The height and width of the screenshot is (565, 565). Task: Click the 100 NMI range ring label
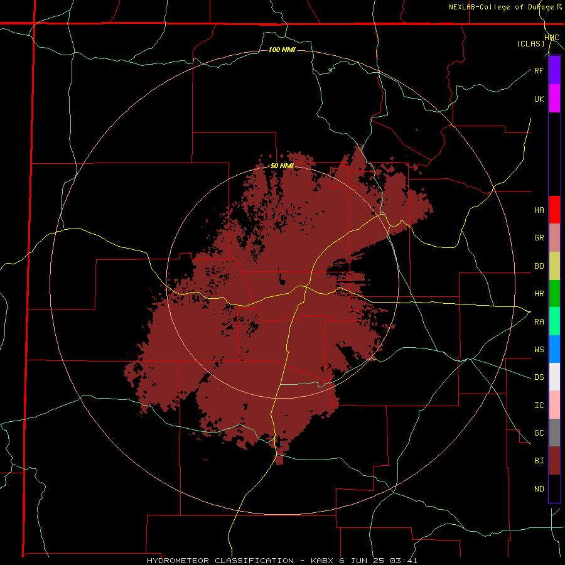pyautogui.click(x=282, y=50)
